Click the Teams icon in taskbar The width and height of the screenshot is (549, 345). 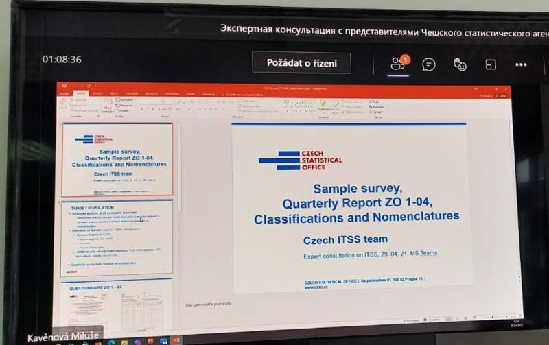(137, 342)
